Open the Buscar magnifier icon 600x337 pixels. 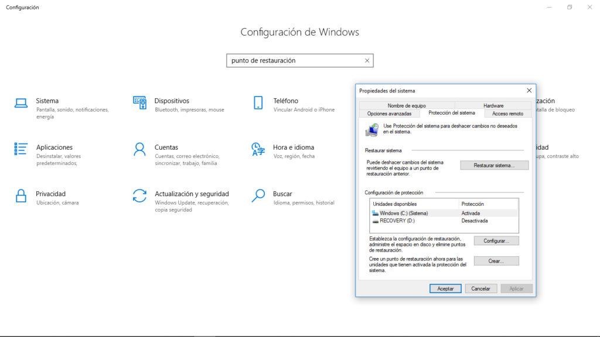tap(258, 195)
